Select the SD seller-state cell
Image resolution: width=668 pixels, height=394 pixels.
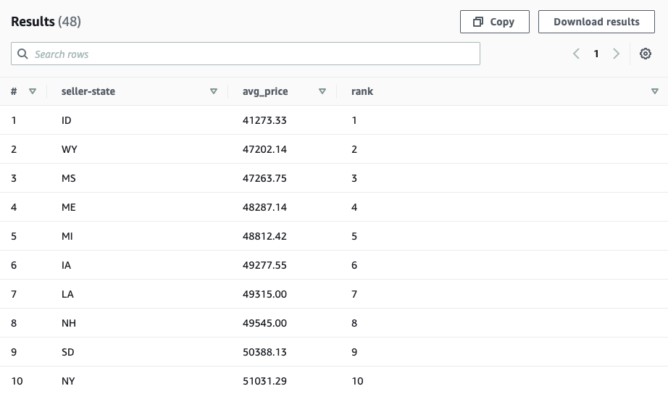coord(68,352)
